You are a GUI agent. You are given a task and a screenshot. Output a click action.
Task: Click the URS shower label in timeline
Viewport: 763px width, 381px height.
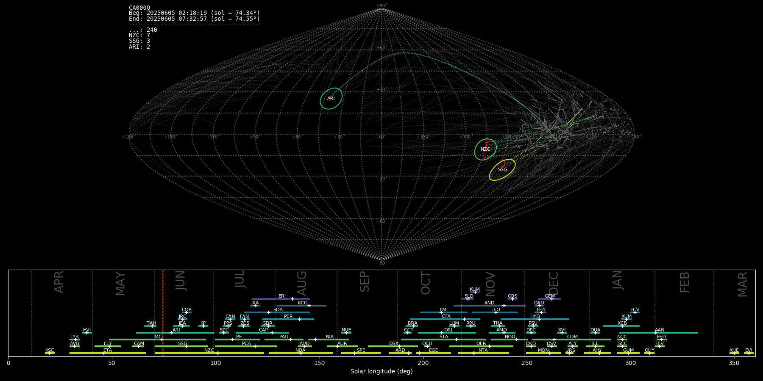click(x=570, y=350)
